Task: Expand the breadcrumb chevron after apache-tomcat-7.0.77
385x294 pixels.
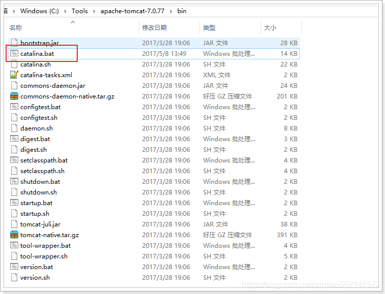Action: tap(171, 11)
